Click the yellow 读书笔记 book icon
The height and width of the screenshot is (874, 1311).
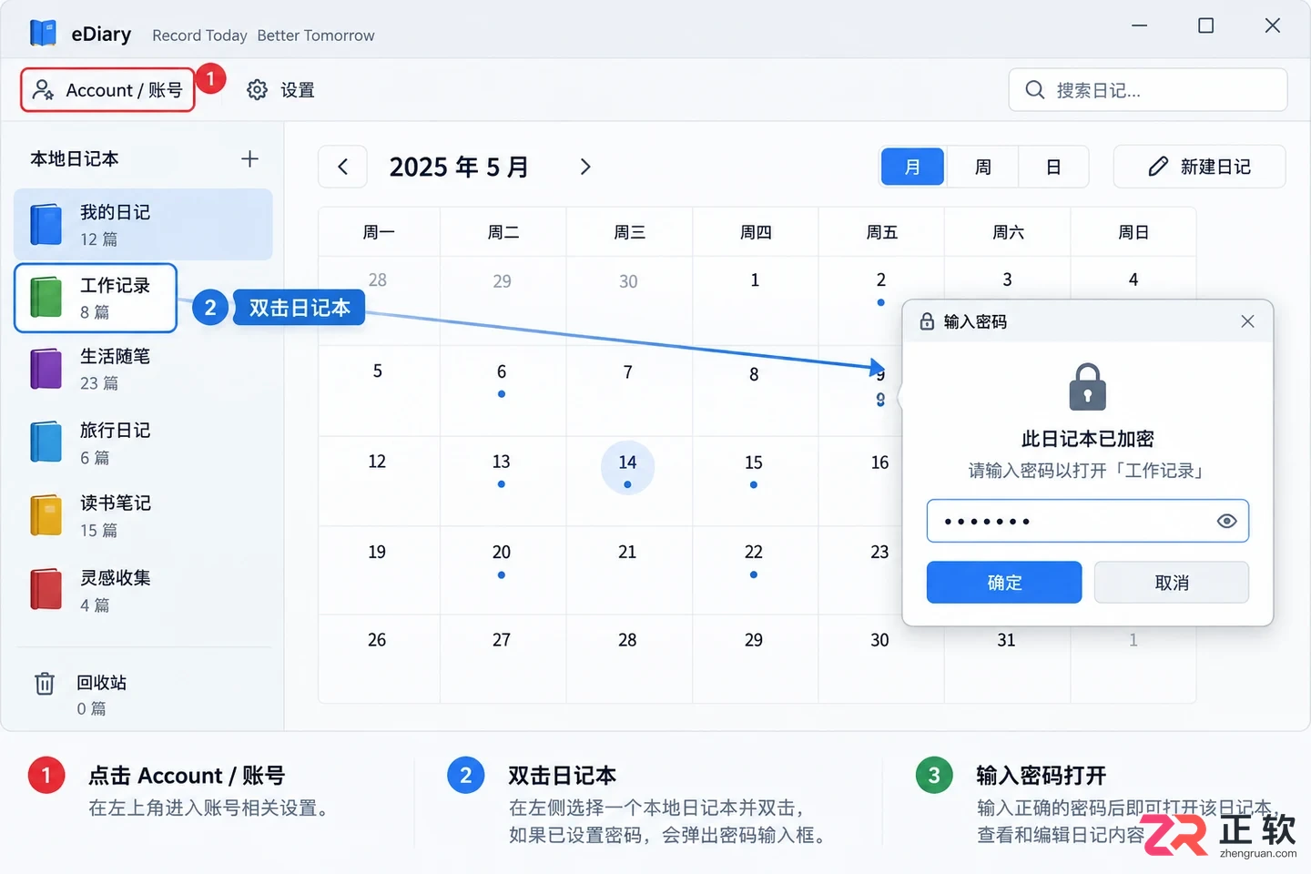46,515
